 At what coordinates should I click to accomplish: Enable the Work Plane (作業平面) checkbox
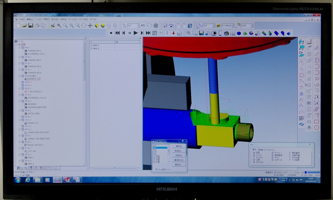click(x=290, y=155)
